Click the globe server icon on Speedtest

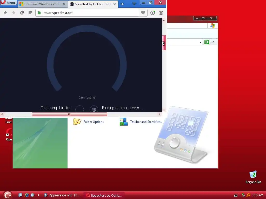(94, 110)
